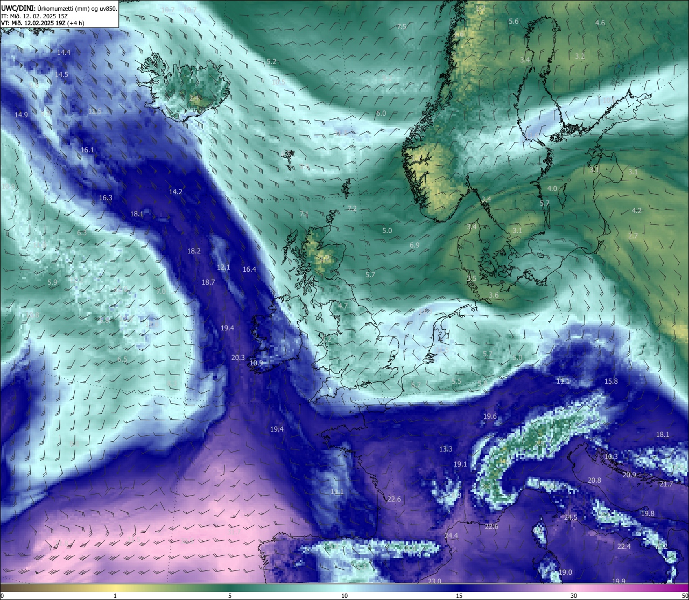Select the 5.6 value on the map
Image resolution: width=689 pixels, height=600 pixels.
tap(514, 21)
